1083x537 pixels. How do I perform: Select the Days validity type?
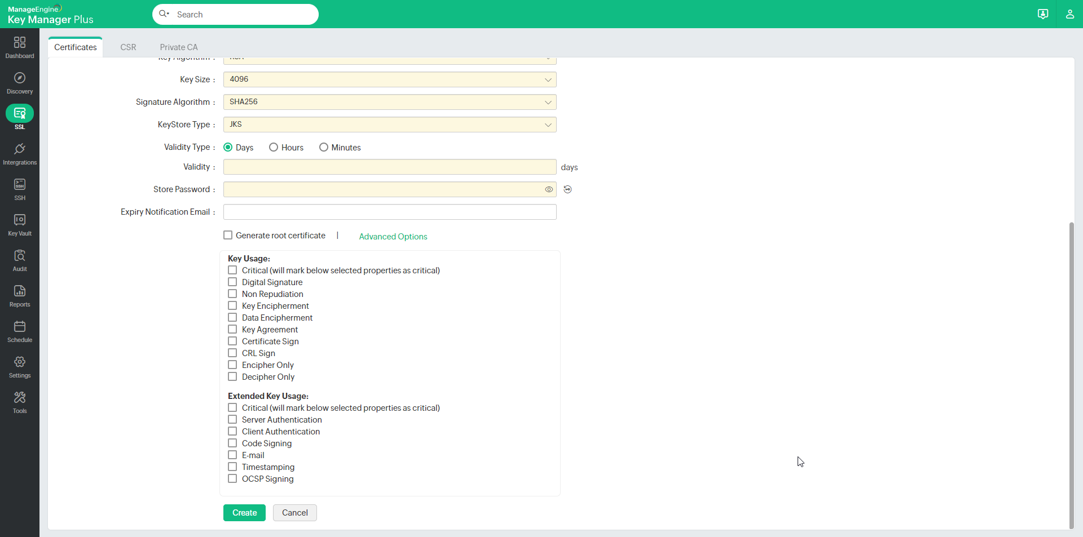click(228, 147)
